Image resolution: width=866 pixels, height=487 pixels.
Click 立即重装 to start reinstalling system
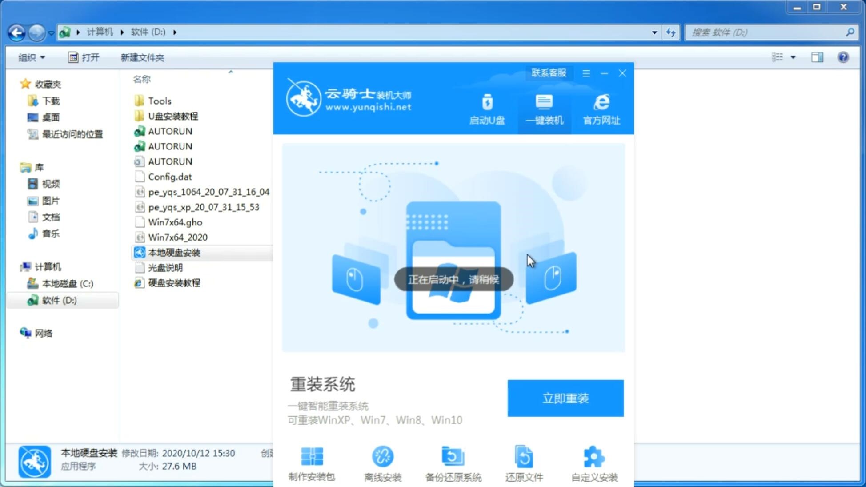point(565,398)
